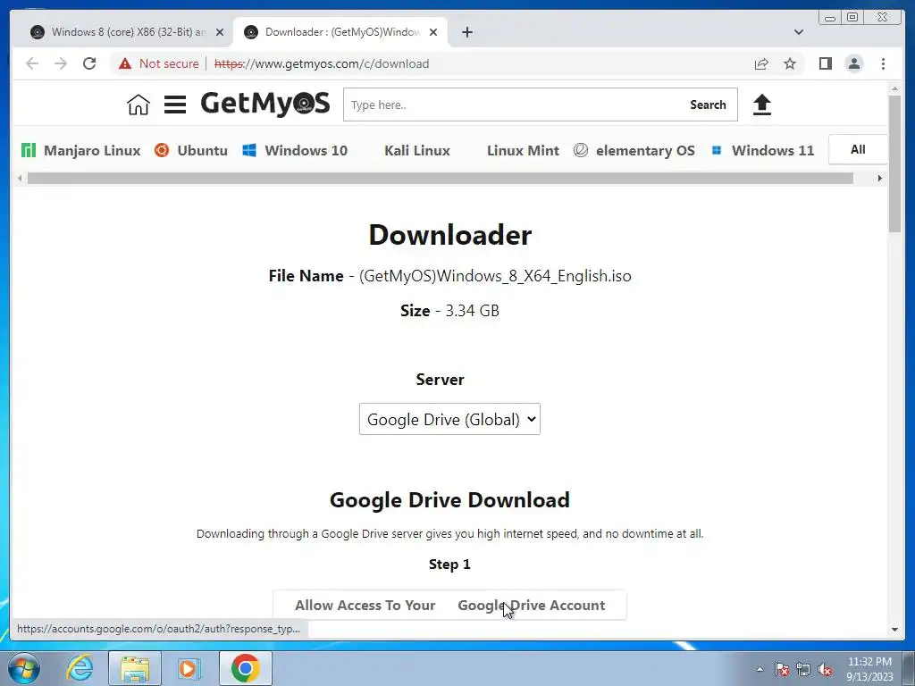Reload the page in Chrome
This screenshot has width=915, height=686.
89,63
